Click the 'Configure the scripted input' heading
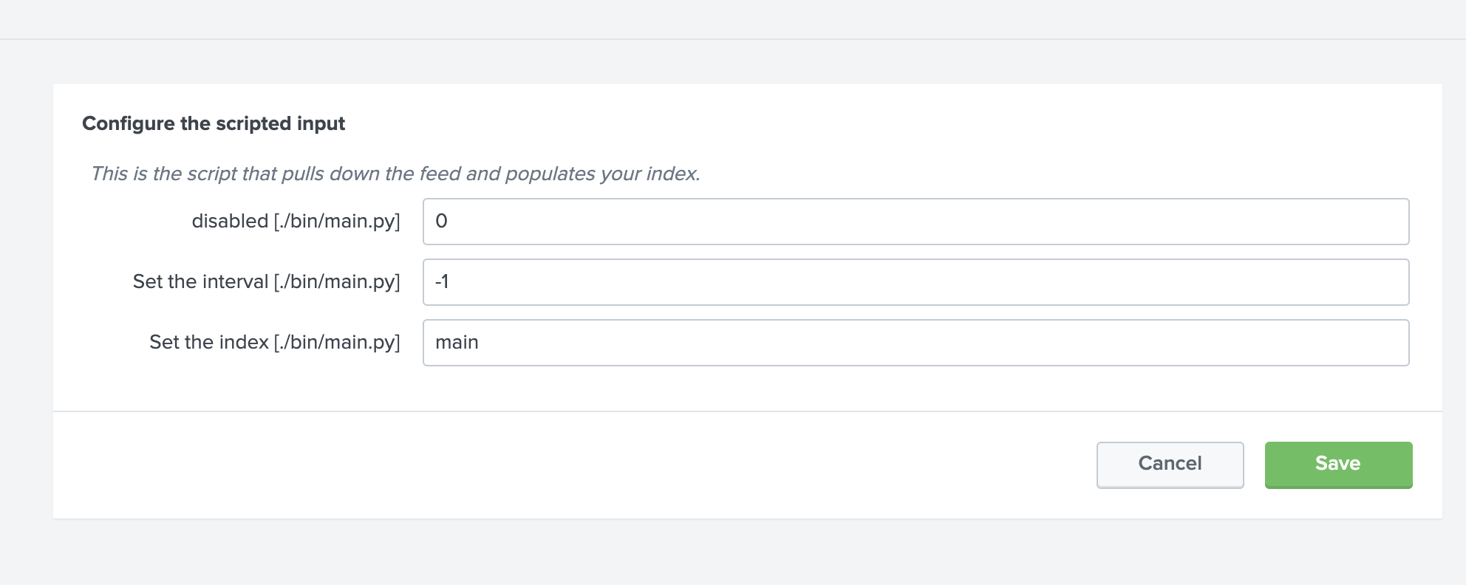 click(214, 123)
